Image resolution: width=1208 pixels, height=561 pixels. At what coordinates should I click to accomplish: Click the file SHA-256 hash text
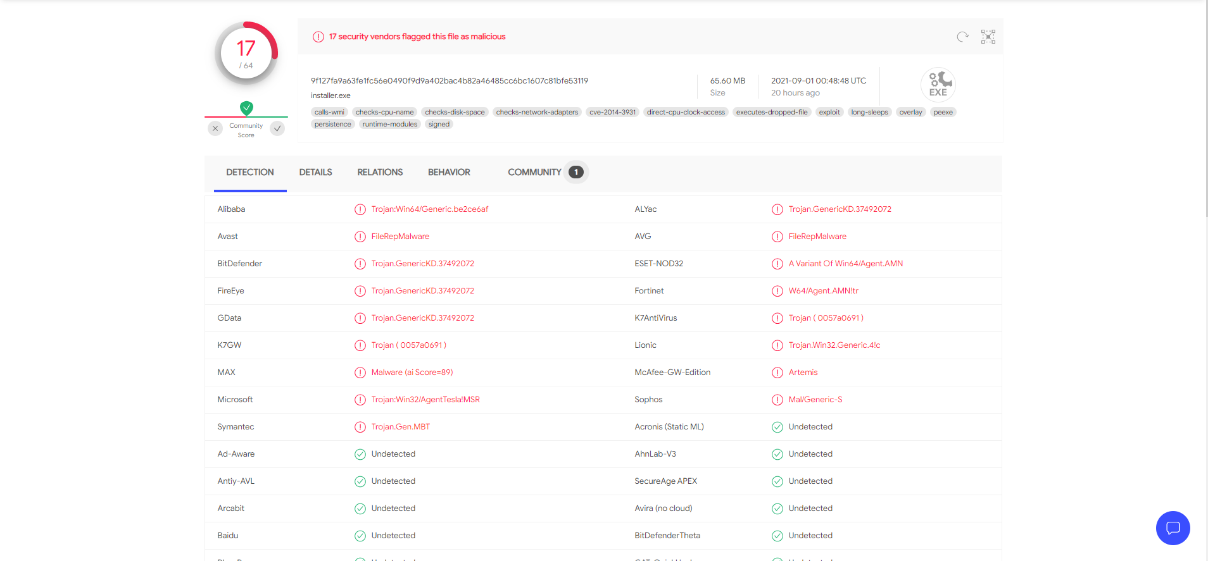coord(450,80)
